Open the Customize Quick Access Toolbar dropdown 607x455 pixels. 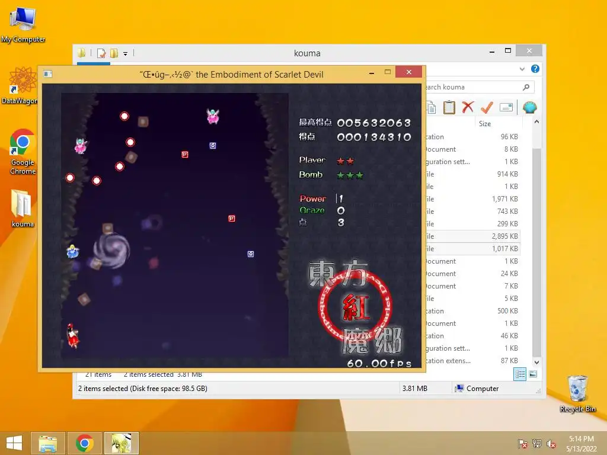click(126, 54)
